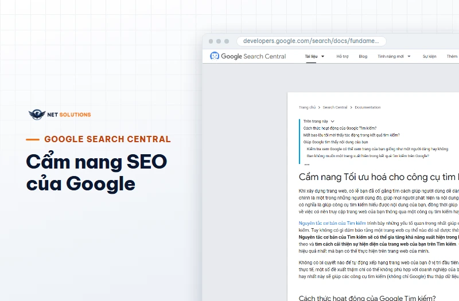
Task: Click the Documentation breadcrumb link
Action: click(368, 107)
